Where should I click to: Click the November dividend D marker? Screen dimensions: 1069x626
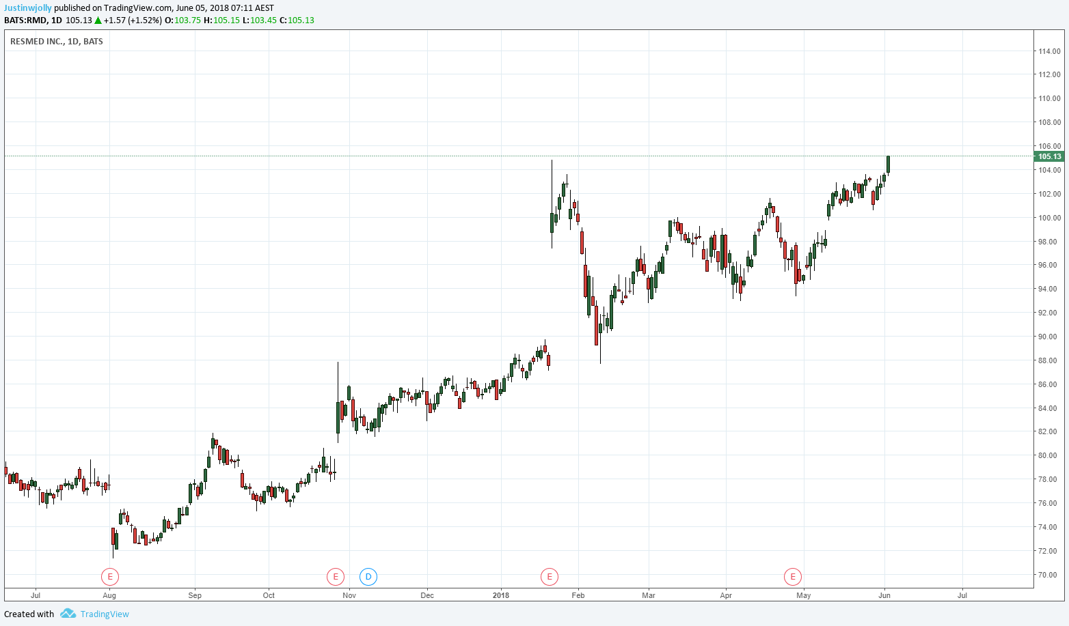368,577
